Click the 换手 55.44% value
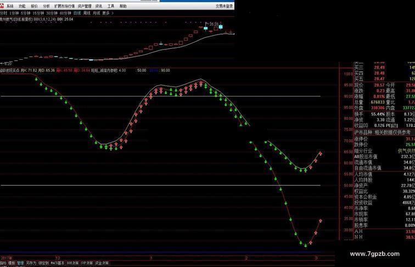The height and width of the screenshot is (267, 415). (378, 114)
